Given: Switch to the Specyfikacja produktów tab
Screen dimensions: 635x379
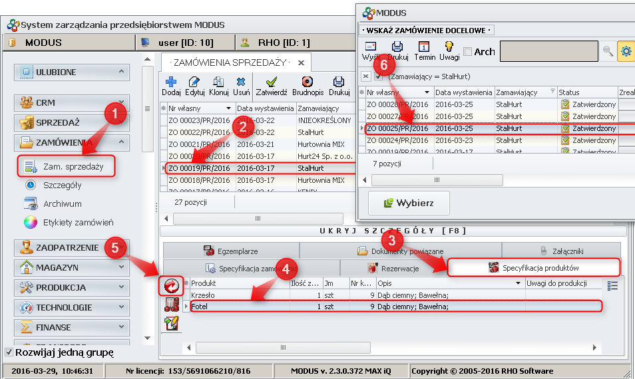Looking at the screenshot, I should 534,268.
